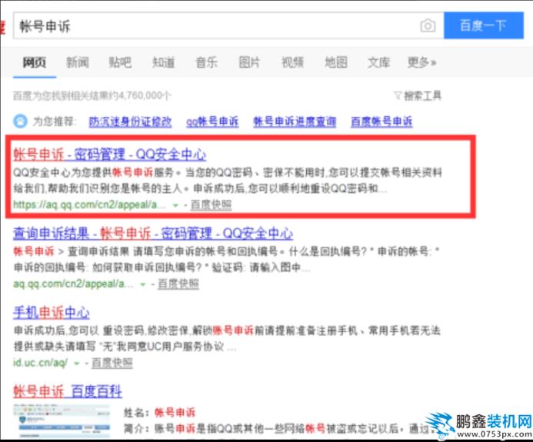The height and width of the screenshot is (442, 533).
Task: Click the 姓名: 帐号申诉 line in the 百科 result
Action: tap(159, 413)
